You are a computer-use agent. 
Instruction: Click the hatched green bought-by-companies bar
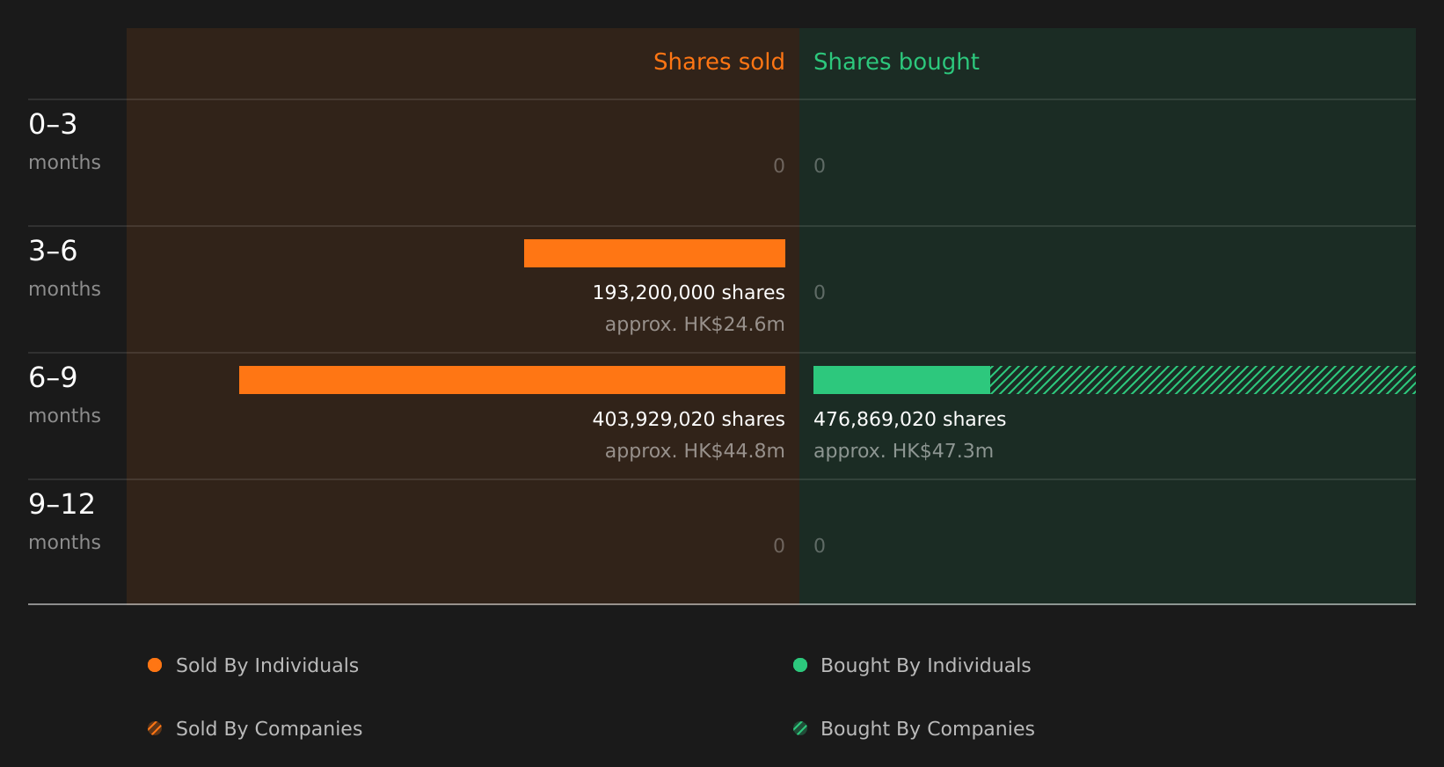click(1203, 380)
